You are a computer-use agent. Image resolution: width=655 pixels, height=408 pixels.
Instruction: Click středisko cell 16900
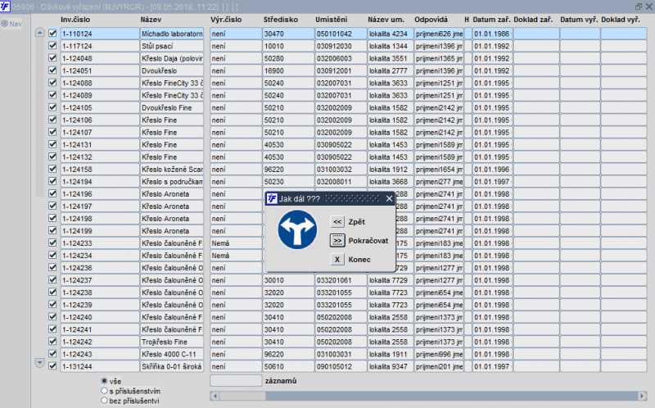pos(288,70)
